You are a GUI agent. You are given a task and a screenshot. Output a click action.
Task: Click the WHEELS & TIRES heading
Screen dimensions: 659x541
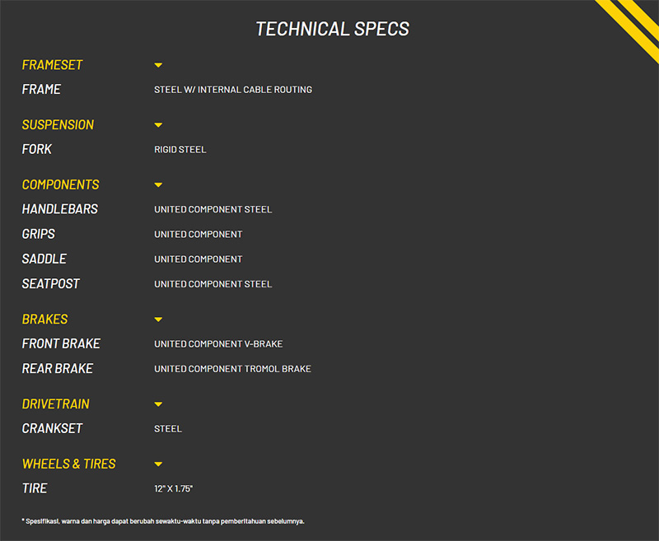(x=69, y=464)
